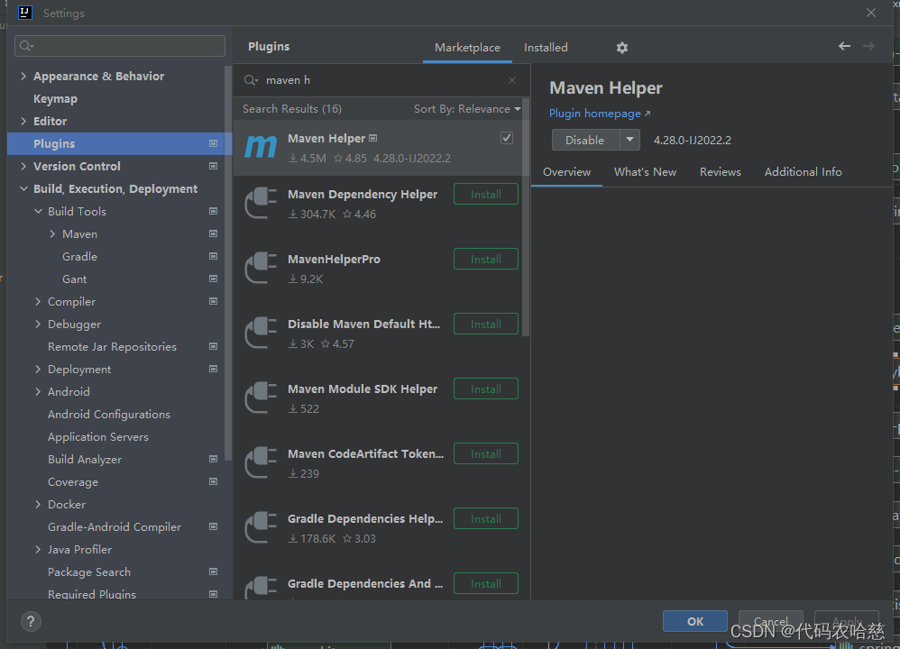Focus the 'maven h' plugin search field

pos(381,80)
